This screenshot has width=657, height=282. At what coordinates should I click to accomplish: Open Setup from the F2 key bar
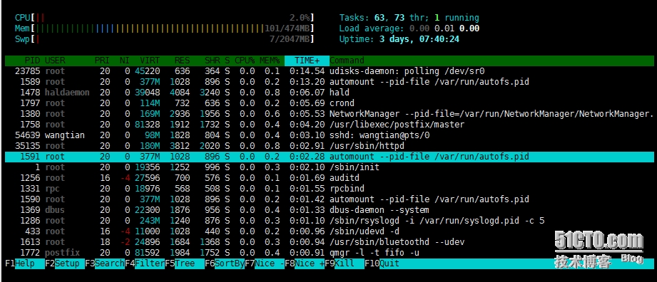(x=64, y=263)
